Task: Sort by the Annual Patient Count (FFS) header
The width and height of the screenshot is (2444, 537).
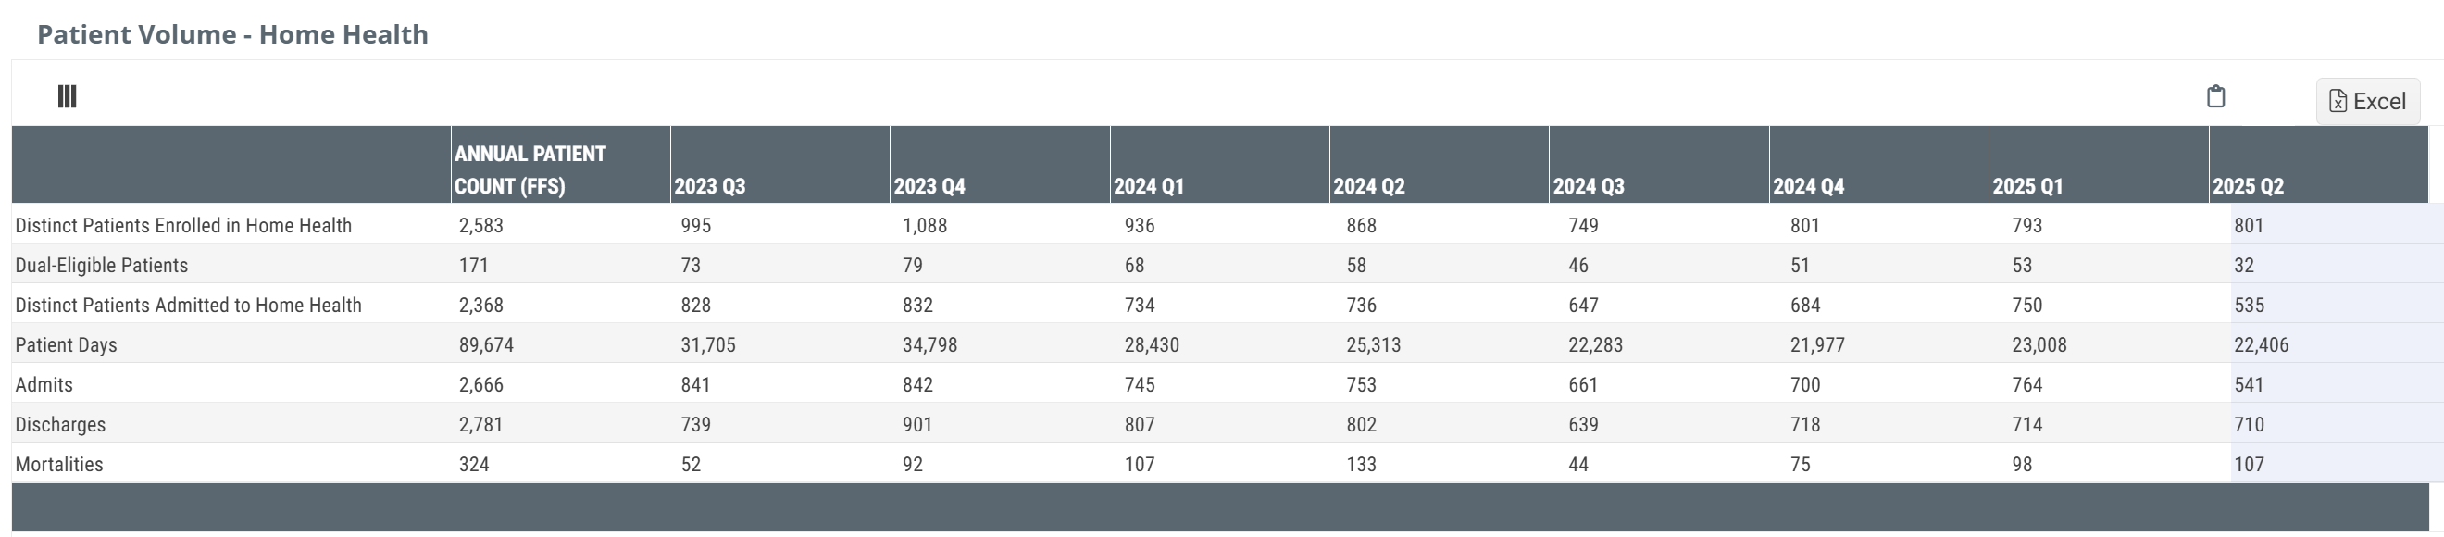Action: pyautogui.click(x=530, y=169)
